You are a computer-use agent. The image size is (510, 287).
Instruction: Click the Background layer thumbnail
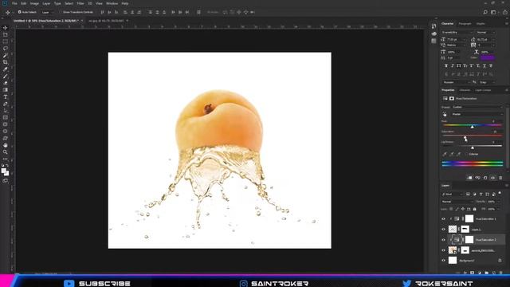point(453,261)
